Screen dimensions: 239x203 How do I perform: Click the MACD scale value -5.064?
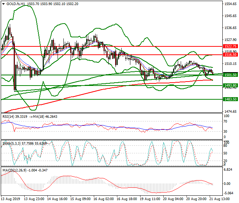(228, 193)
